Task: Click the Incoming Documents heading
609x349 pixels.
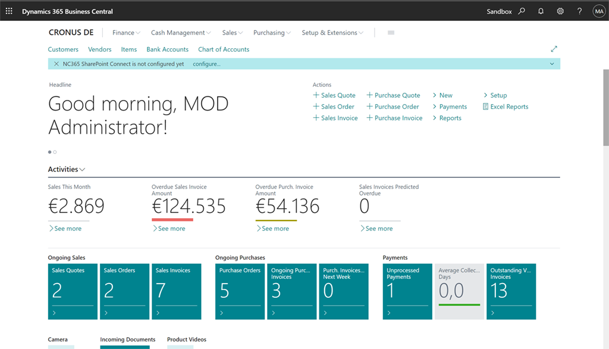Action: pyautogui.click(x=127, y=339)
